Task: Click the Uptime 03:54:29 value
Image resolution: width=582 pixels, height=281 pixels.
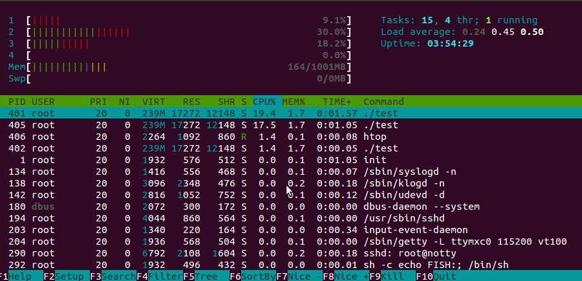Action: pos(451,44)
